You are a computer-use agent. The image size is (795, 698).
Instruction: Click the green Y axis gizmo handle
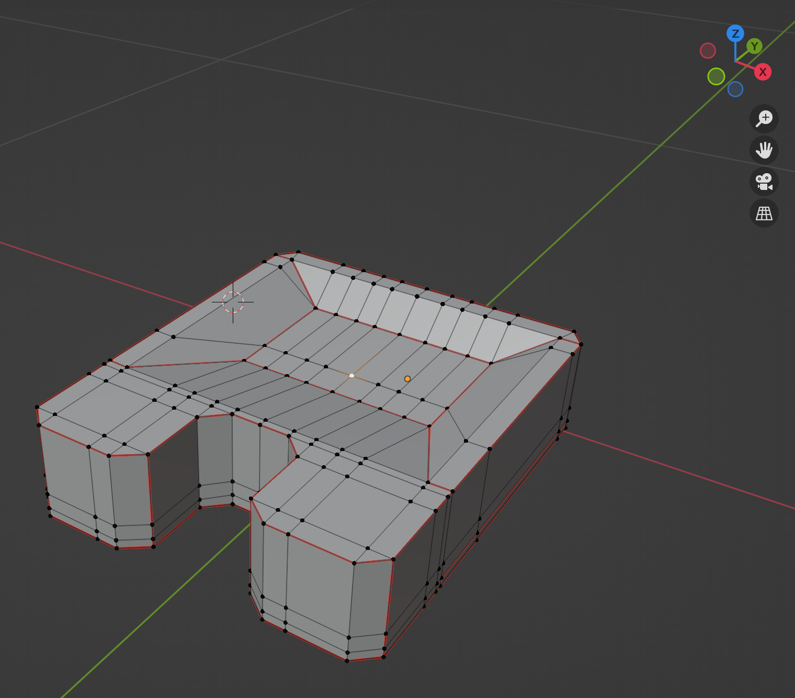coord(754,46)
